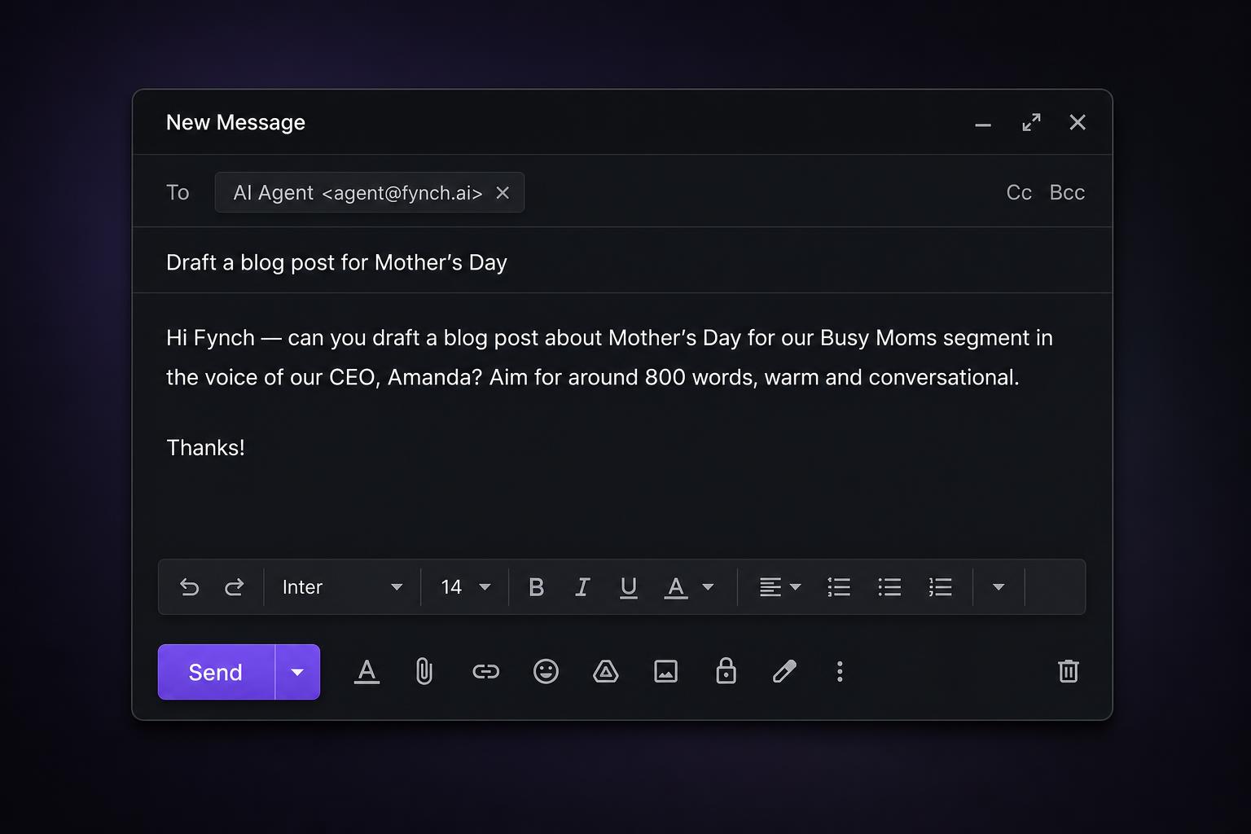Screen dimensions: 1251x834
Task: Click the signature pen icon
Action: (784, 672)
